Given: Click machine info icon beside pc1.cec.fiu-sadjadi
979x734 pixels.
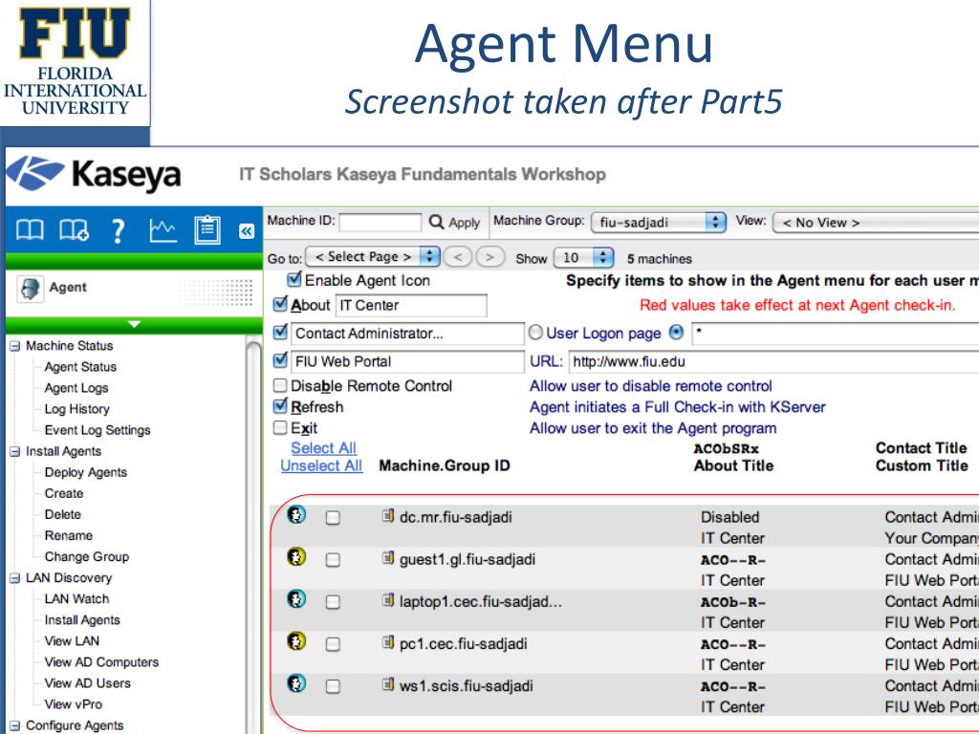Looking at the screenshot, I should [x=388, y=642].
